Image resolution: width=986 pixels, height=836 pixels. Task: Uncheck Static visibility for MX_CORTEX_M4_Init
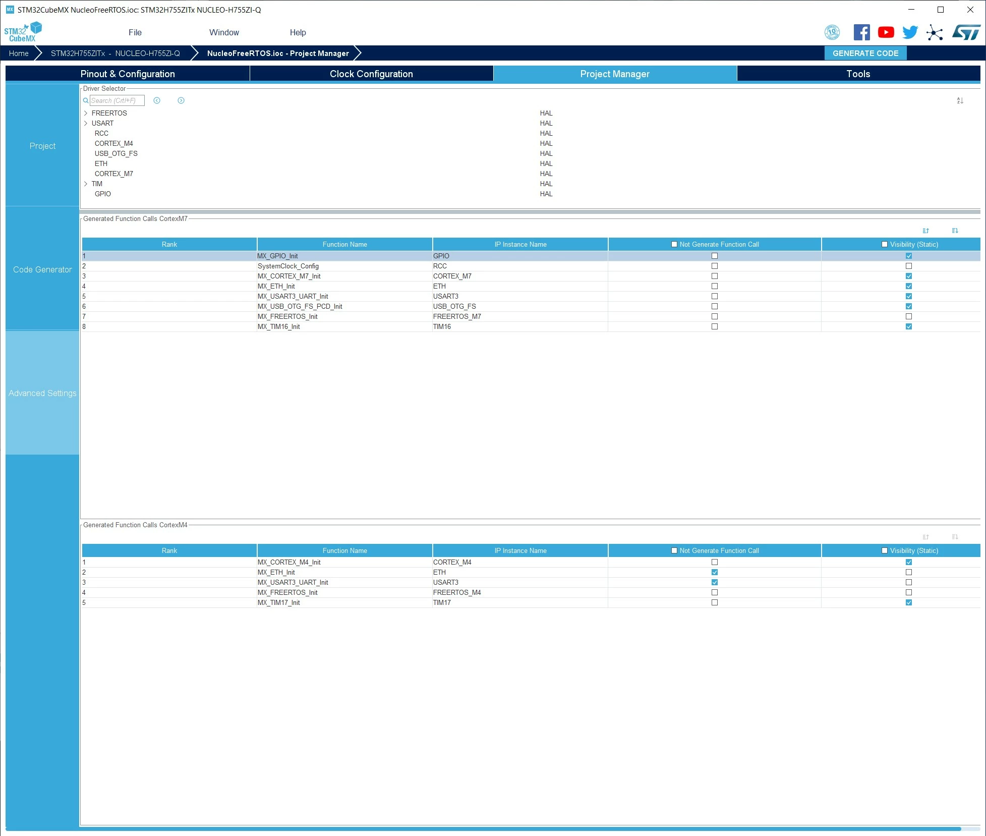click(909, 562)
